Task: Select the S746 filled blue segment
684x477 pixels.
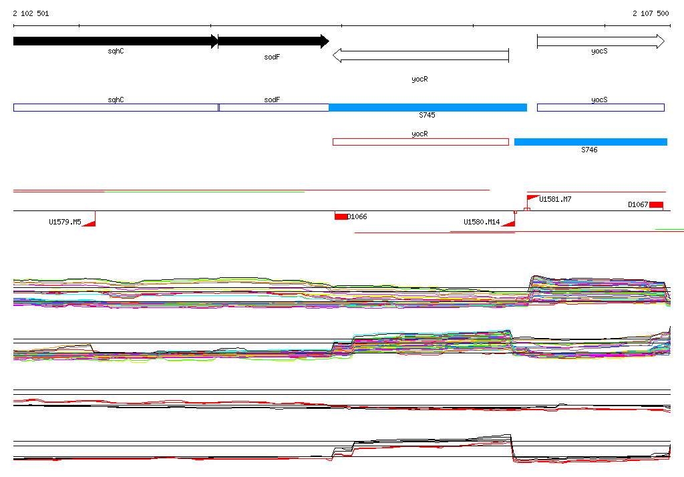Action: [590, 142]
